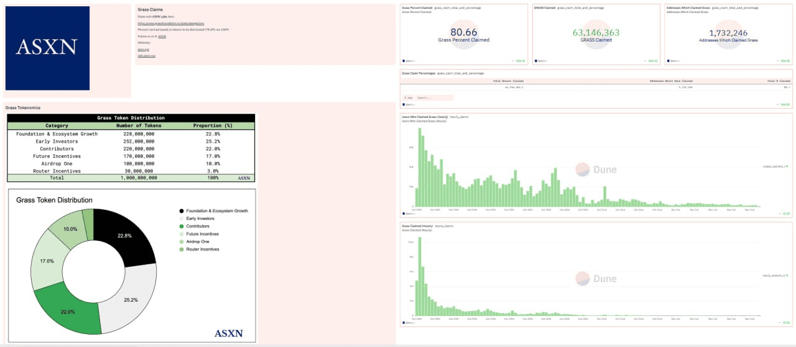The image size is (796, 347).
Task: Click the '80.66' percent claimed value
Action: pyautogui.click(x=463, y=32)
